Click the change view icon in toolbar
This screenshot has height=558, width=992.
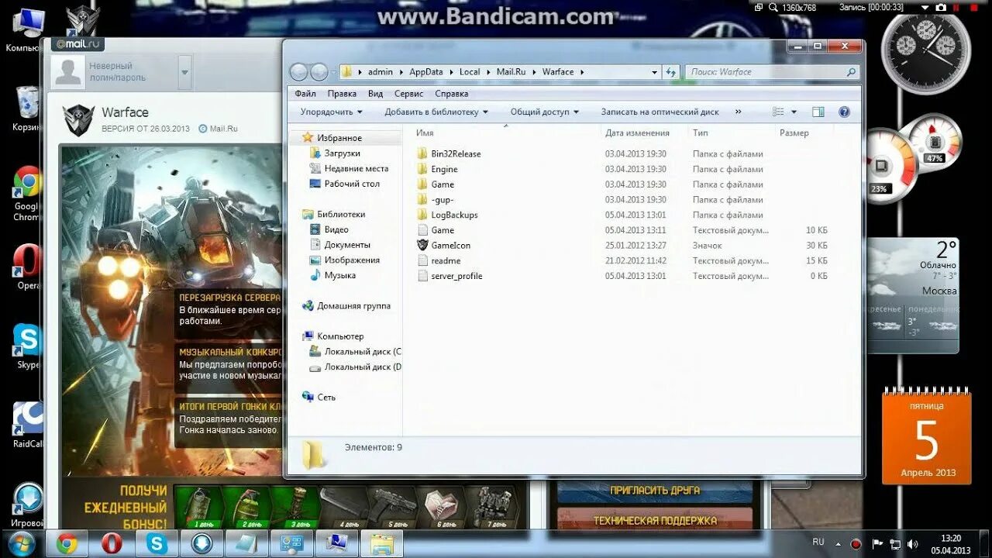779,112
